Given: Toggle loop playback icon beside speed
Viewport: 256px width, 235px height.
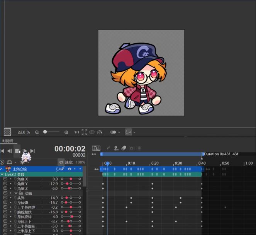Looking at the screenshot, I should point(61,162).
